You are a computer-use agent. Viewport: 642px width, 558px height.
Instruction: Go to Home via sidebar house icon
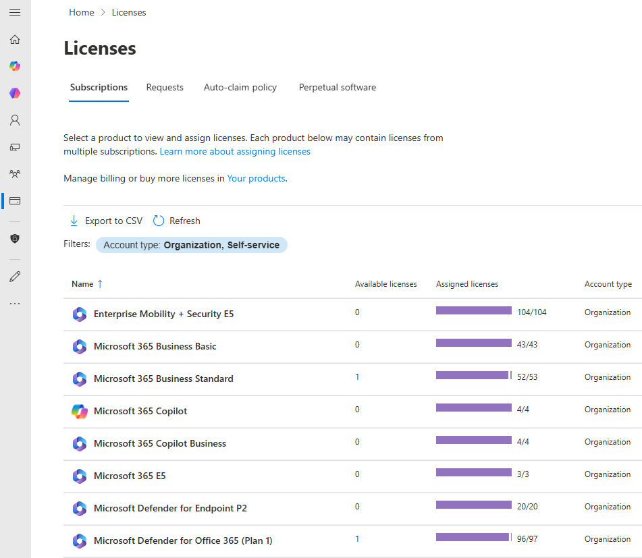pyautogui.click(x=15, y=39)
